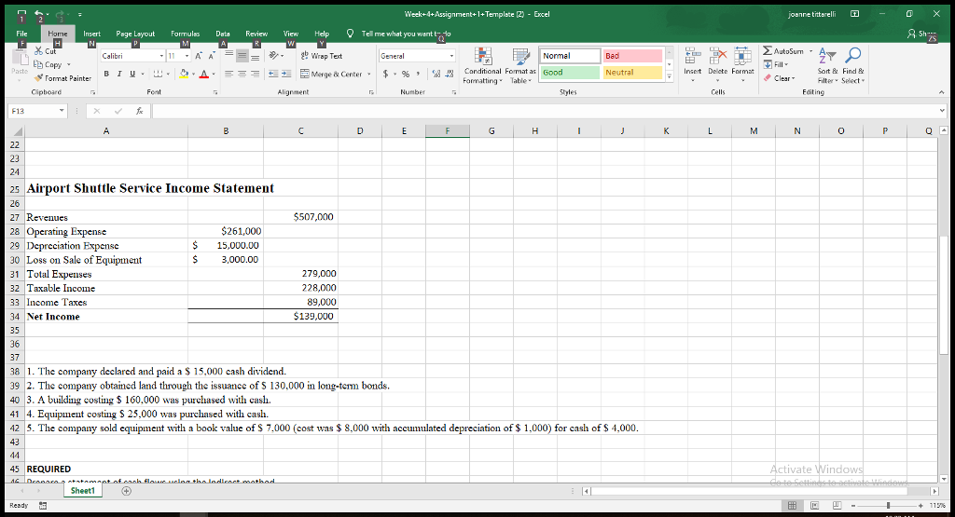Image resolution: width=955 pixels, height=517 pixels.
Task: Toggle bold formatting
Action: coord(106,74)
